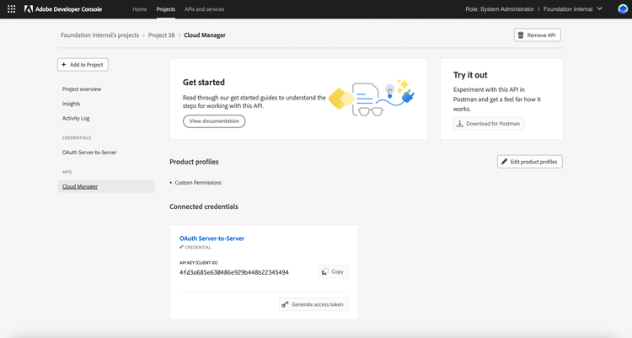
Task: Click the CREDENTIALS section label in sidebar
Action: 77,138
